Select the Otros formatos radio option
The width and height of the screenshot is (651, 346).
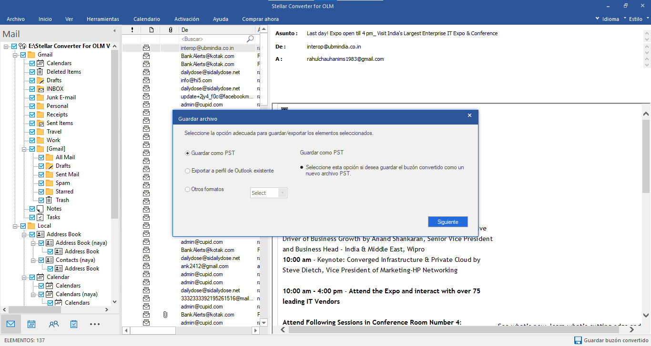point(187,189)
